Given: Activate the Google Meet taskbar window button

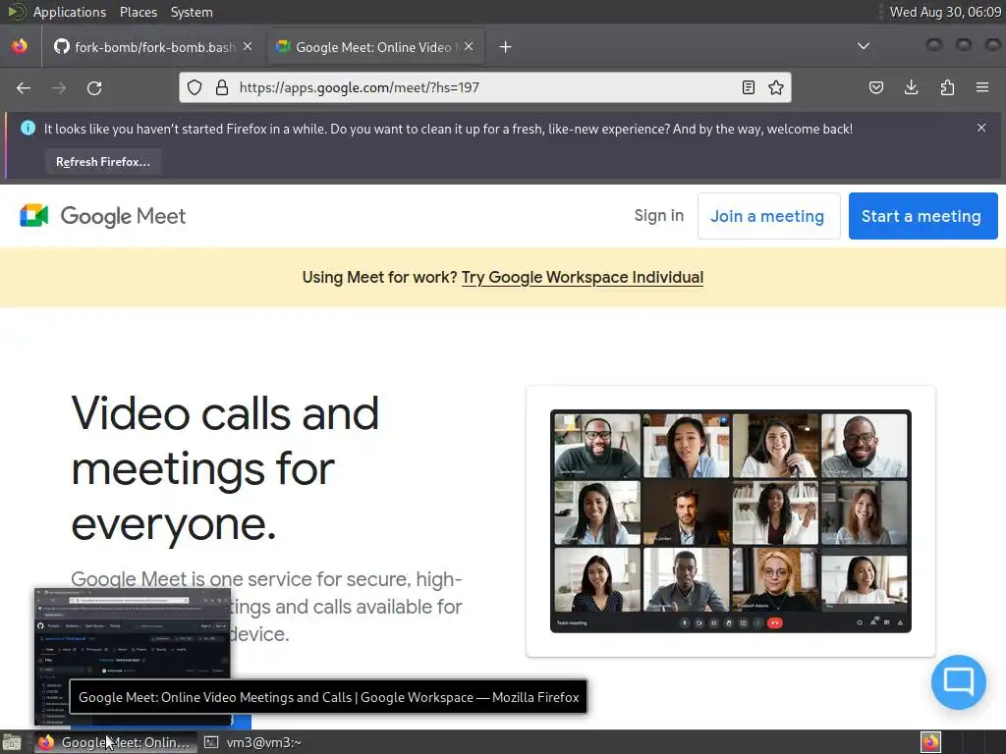Looking at the screenshot, I should click(116, 742).
